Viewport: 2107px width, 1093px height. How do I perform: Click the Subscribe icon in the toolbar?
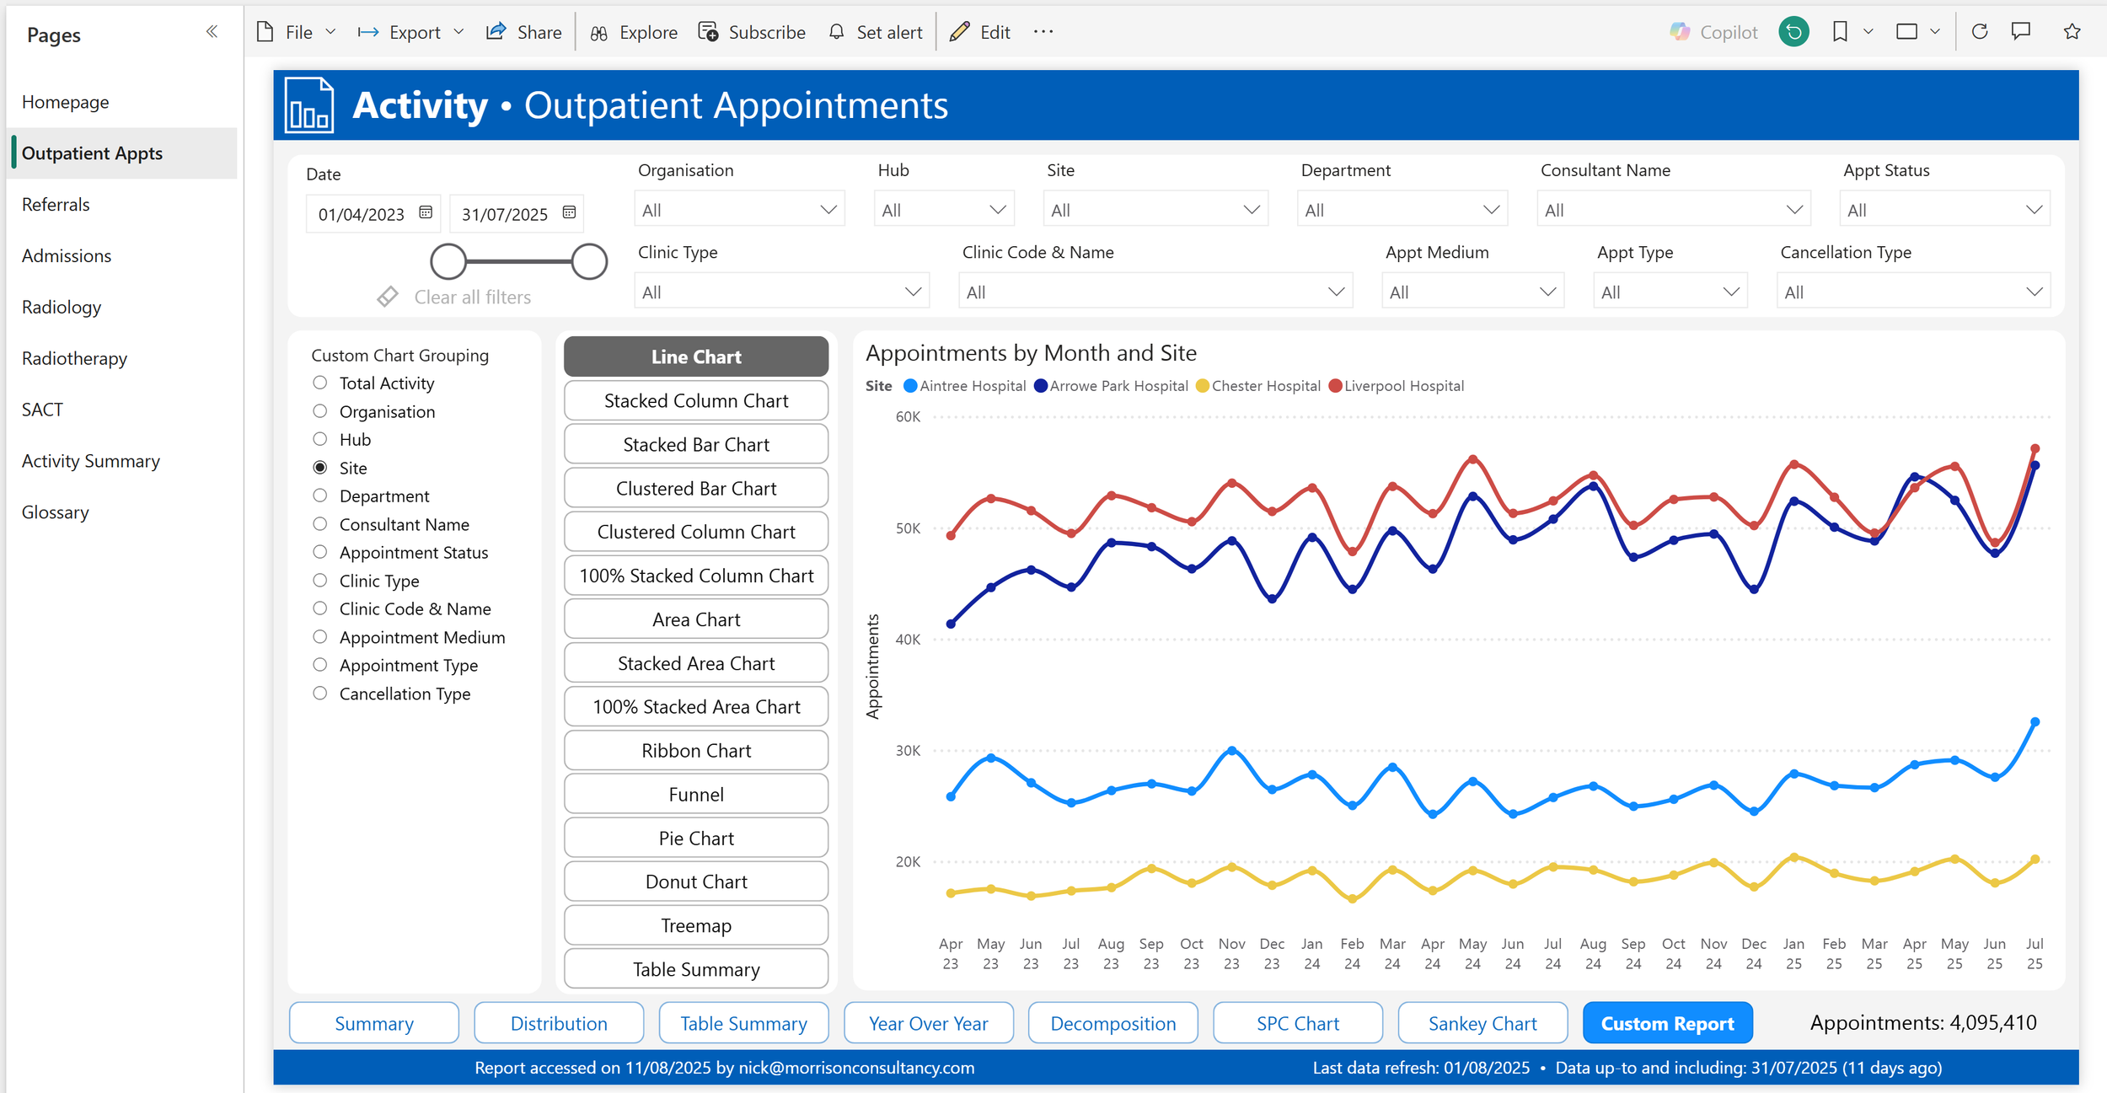709,32
